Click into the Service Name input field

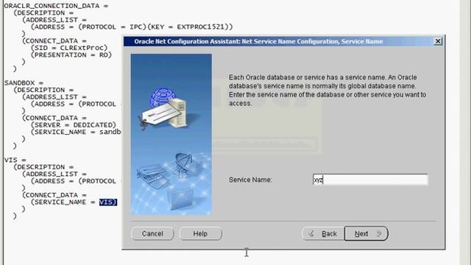(370, 180)
